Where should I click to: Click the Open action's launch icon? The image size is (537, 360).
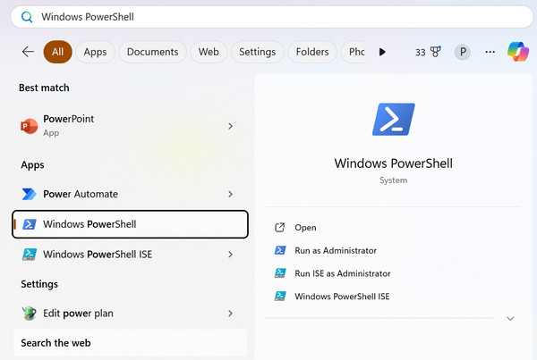pyautogui.click(x=280, y=228)
